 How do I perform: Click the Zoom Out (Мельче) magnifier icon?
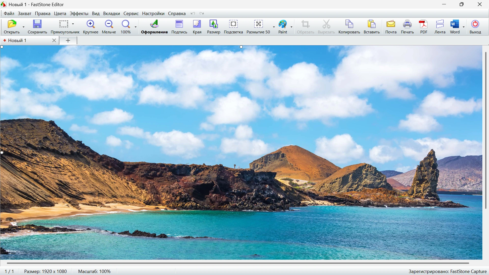(x=109, y=24)
